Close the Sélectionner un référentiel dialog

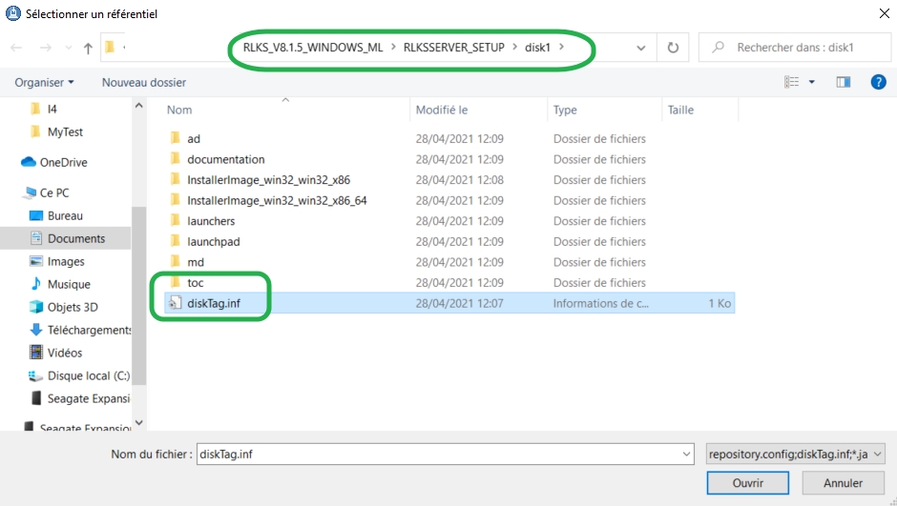(x=884, y=13)
